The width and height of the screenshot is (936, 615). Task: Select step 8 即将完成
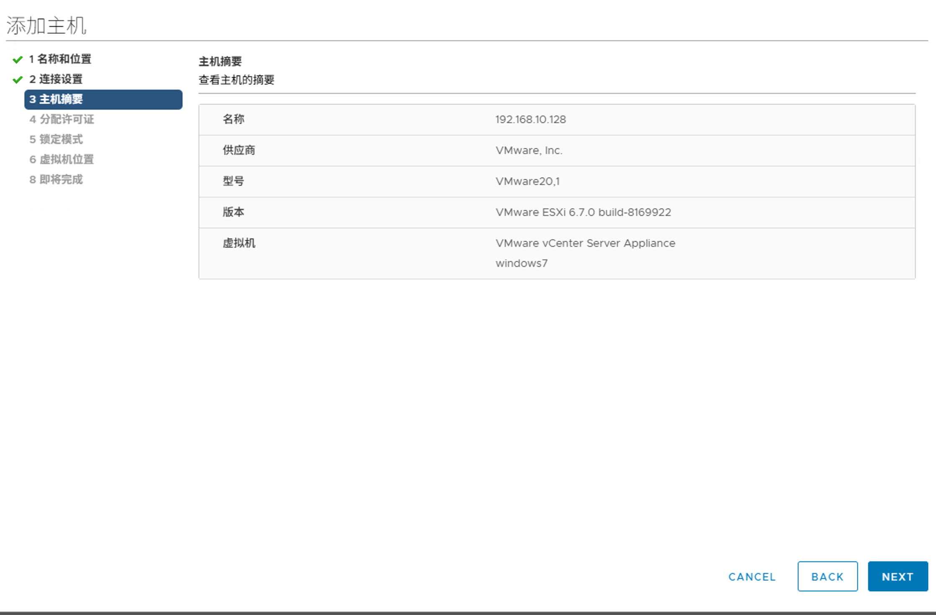click(56, 179)
